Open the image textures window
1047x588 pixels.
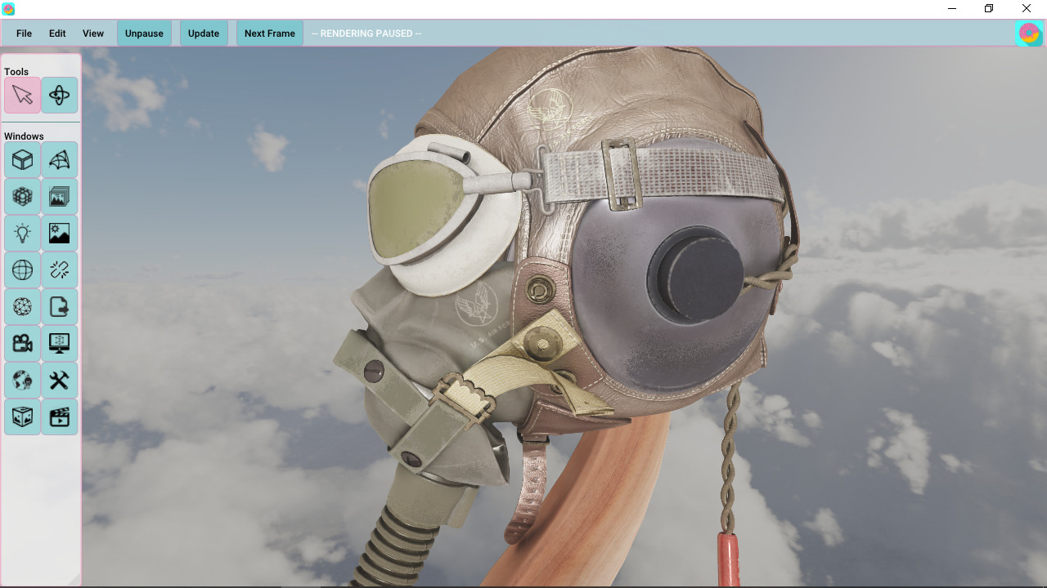pyautogui.click(x=59, y=196)
